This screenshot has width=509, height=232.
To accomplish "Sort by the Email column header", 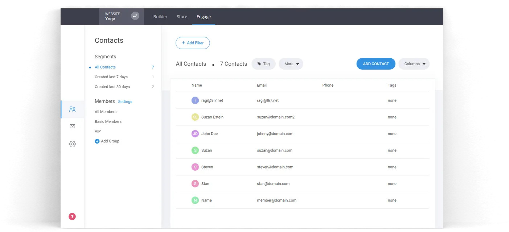I will click(262, 85).
